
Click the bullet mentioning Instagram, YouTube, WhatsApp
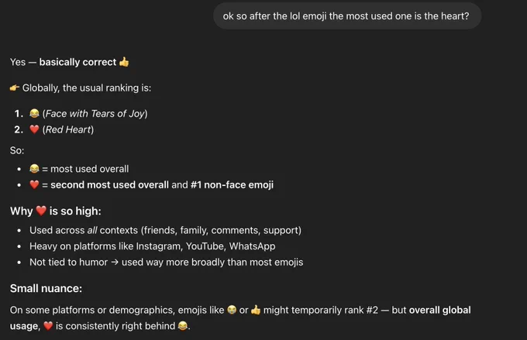point(153,246)
